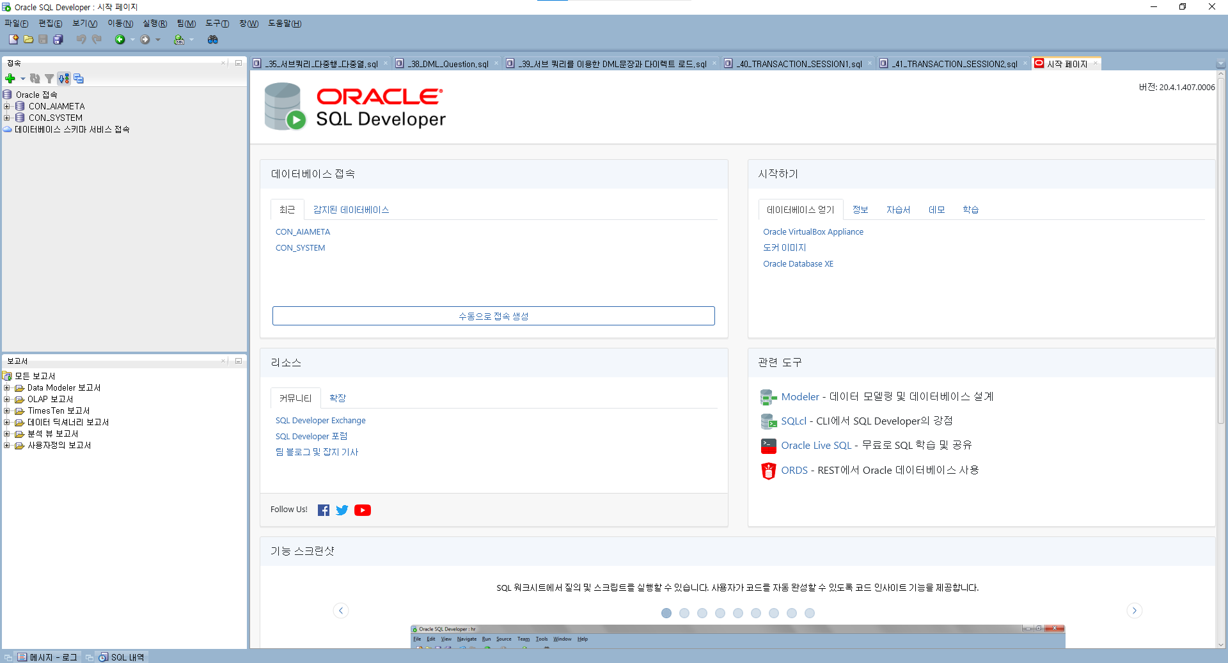The image size is (1228, 663).
Task: Click the SQLcl tool icon under 관련 도구
Action: click(x=768, y=421)
